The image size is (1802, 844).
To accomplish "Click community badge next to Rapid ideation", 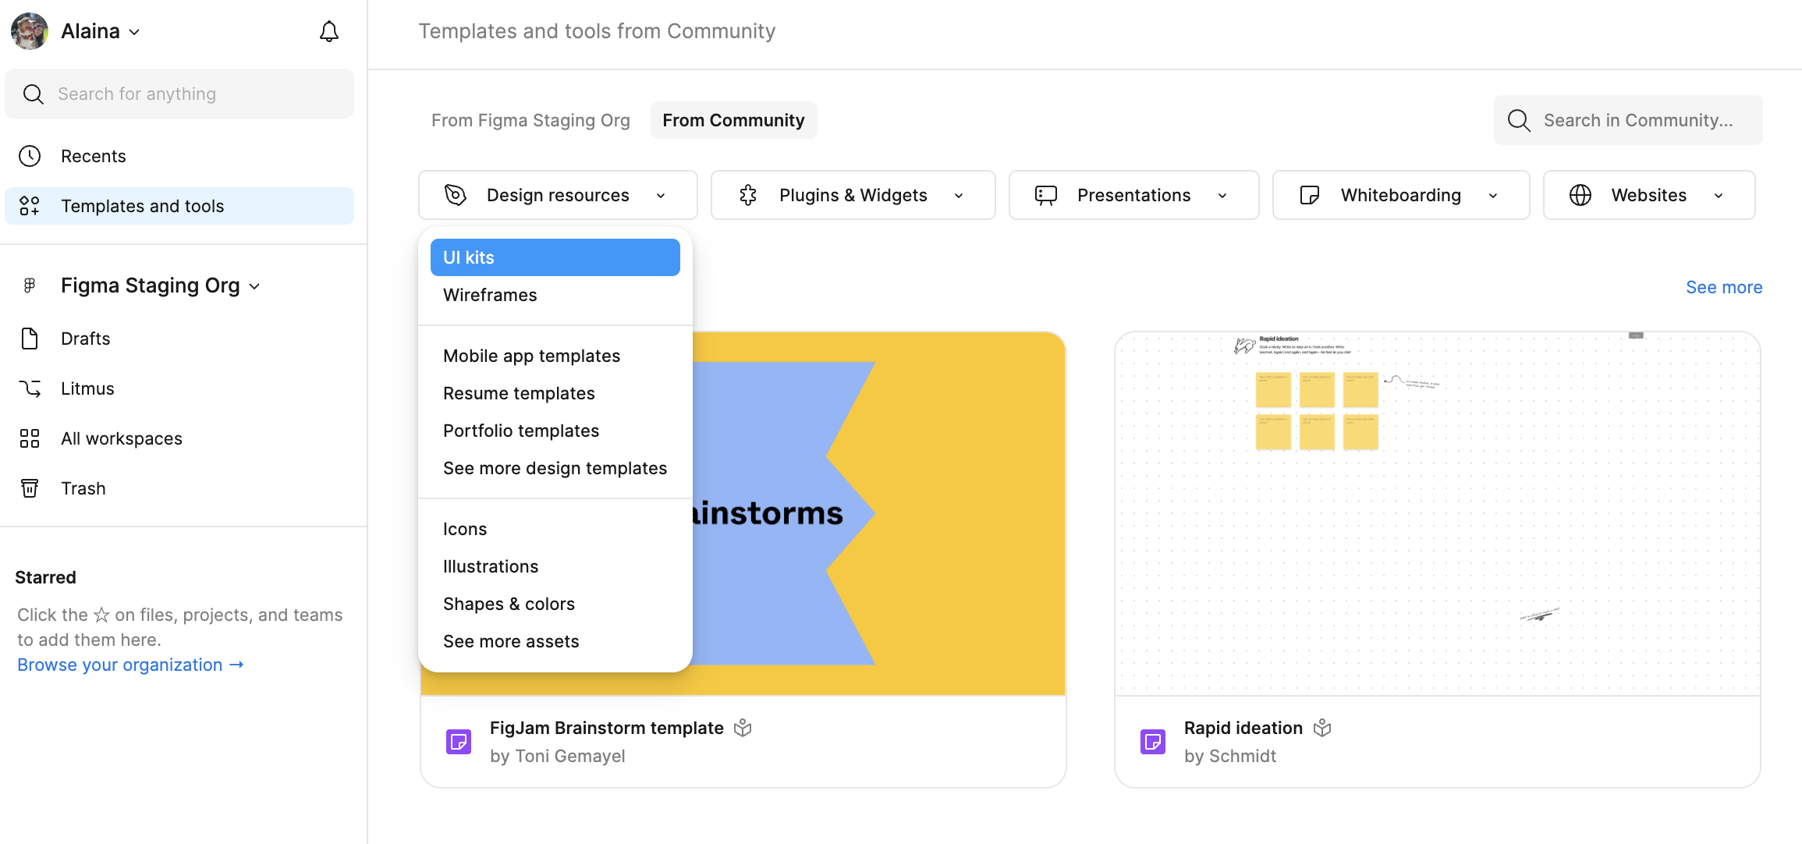I will (x=1322, y=728).
